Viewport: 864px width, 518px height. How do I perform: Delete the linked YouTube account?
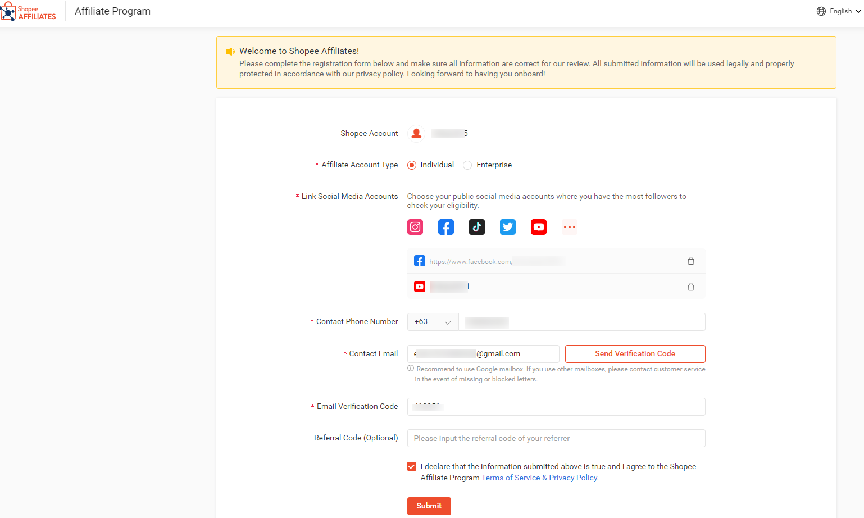(691, 287)
